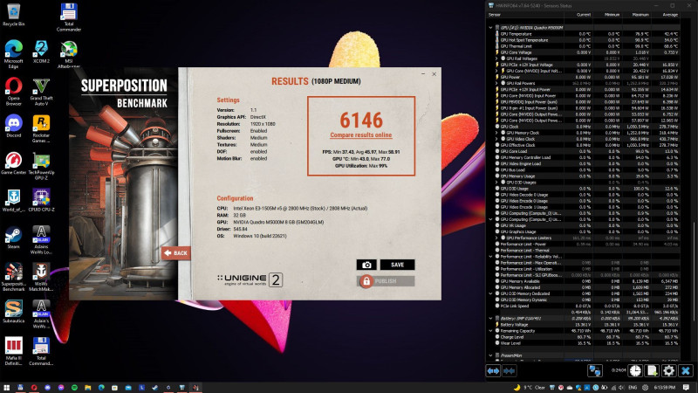
Task: Launch Grand Theft Auto V shortcut
Action: point(41,92)
